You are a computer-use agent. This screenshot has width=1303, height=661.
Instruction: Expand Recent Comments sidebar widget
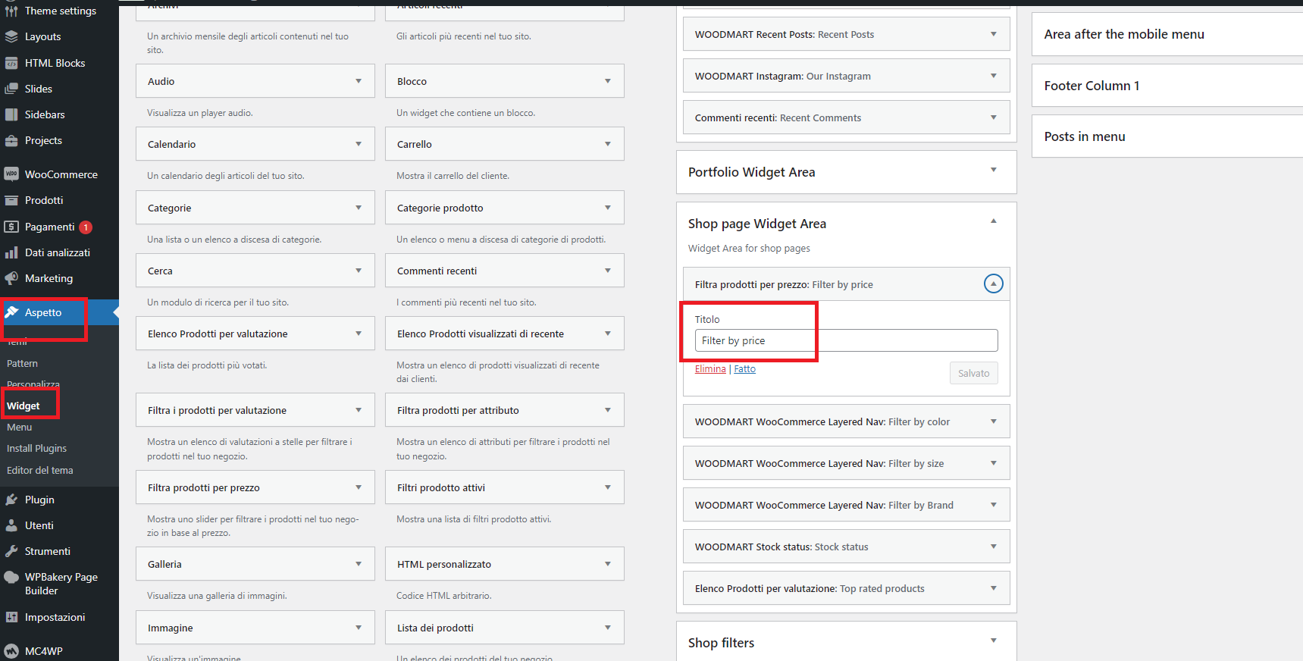[x=994, y=117]
